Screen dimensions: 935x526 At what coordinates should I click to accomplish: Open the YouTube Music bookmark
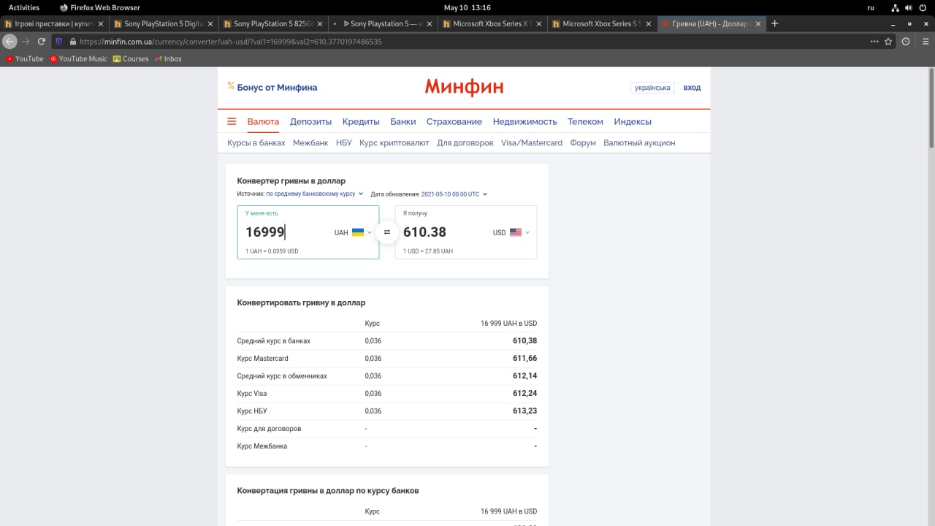78,58
